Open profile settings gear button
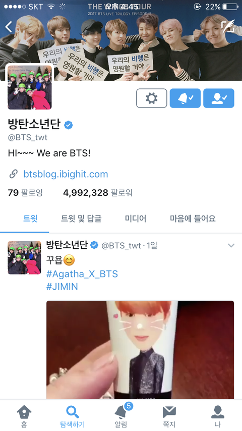This screenshot has width=242, height=431. coord(152,98)
